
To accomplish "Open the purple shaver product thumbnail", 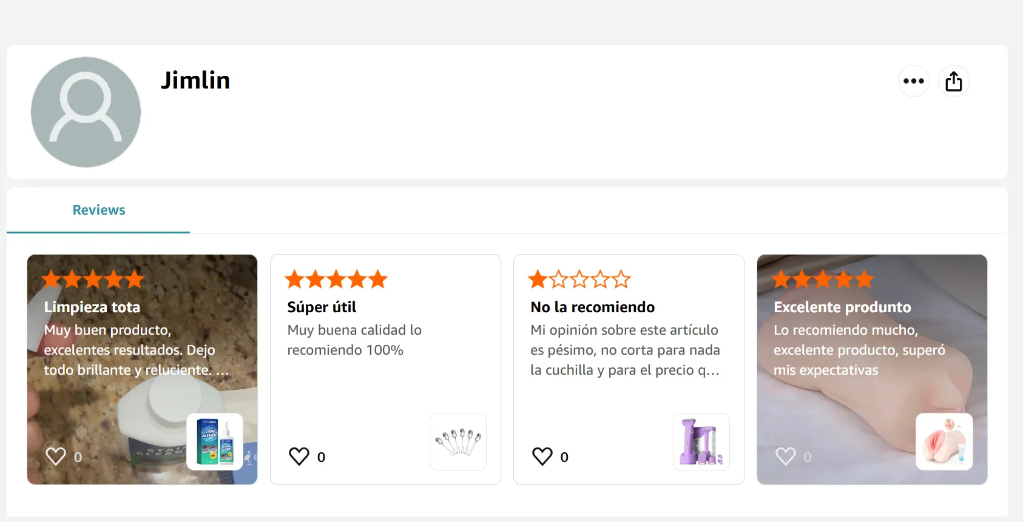I will coord(701,441).
